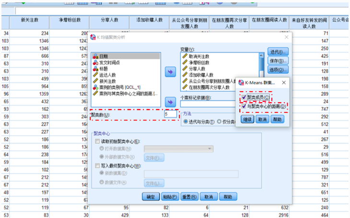Click 取消 in the K-Means 群集 dialog

[x=262, y=120]
